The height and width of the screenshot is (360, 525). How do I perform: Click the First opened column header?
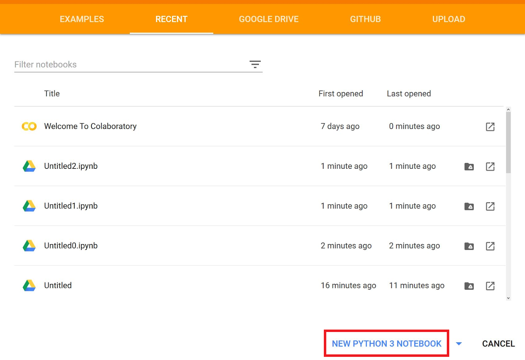[x=341, y=94]
